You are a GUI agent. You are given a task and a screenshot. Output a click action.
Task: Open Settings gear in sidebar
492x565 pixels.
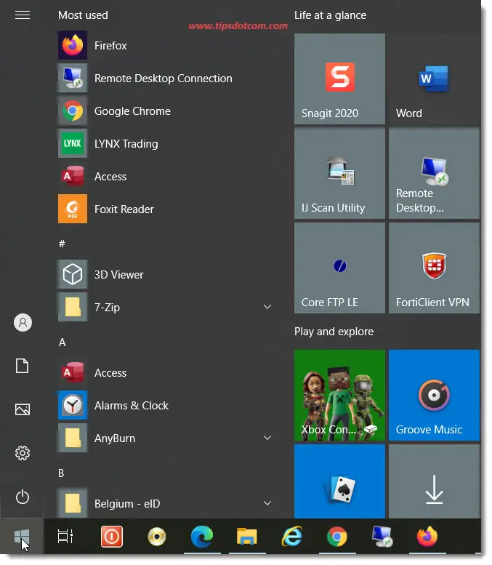point(23,453)
